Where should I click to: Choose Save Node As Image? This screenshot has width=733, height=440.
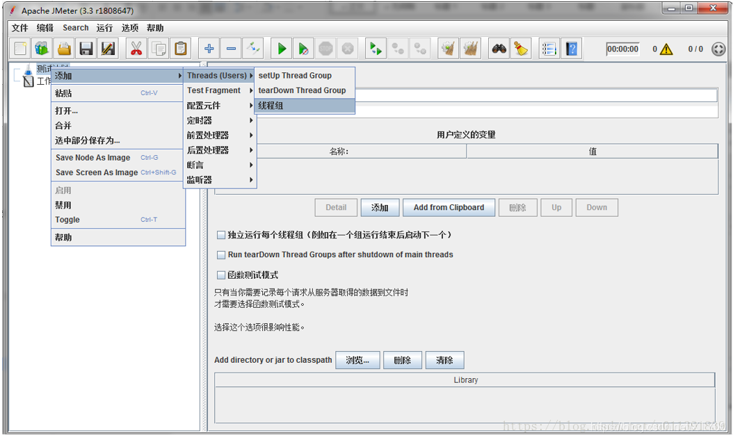[x=118, y=158]
